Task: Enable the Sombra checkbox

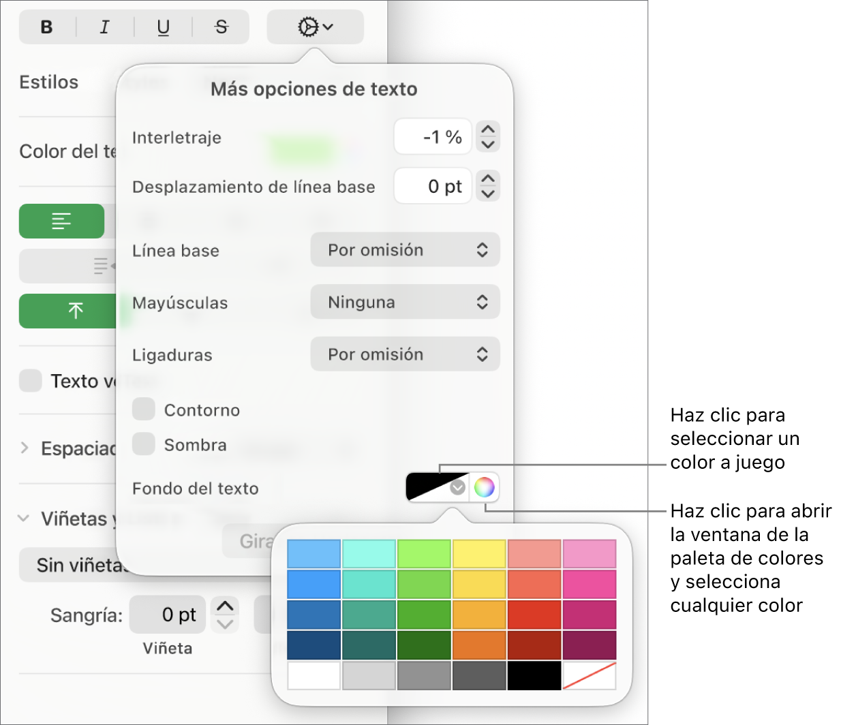Action: click(x=144, y=444)
